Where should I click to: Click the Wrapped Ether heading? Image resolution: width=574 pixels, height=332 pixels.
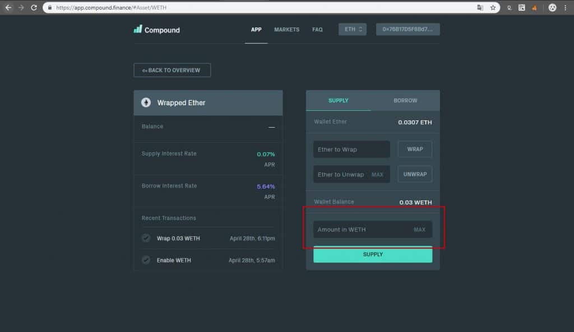[x=181, y=103]
